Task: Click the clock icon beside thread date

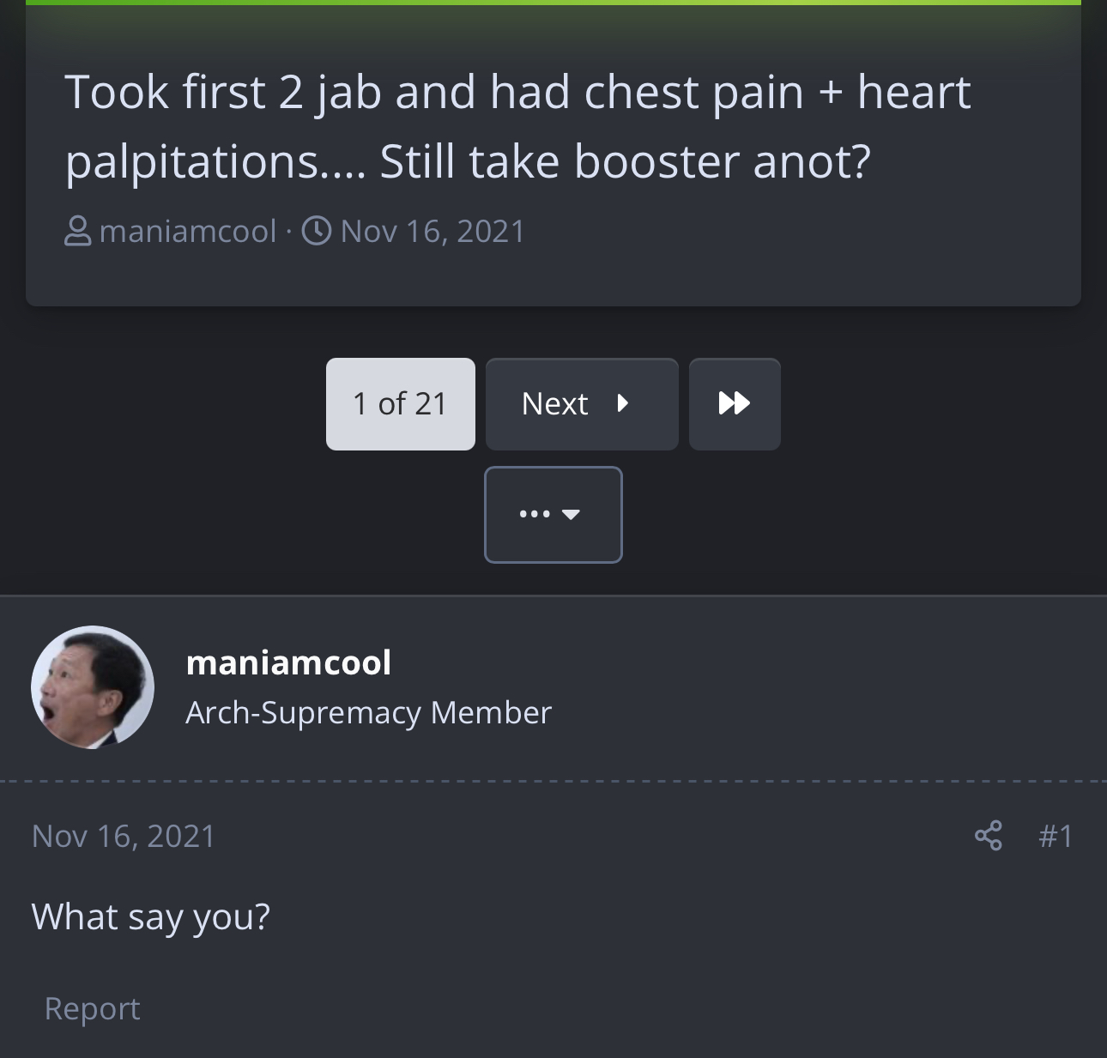Action: 317,232
